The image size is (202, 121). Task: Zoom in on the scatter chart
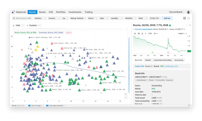tap(126, 94)
